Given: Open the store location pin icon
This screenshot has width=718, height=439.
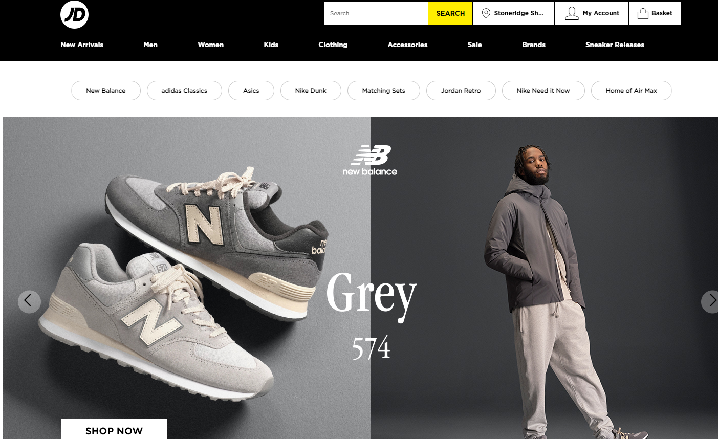Looking at the screenshot, I should click(x=486, y=13).
